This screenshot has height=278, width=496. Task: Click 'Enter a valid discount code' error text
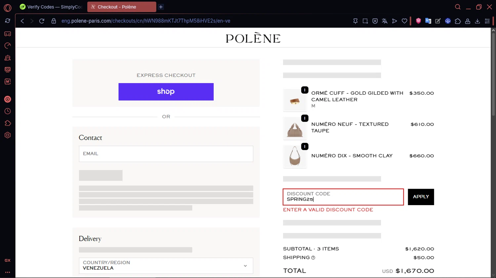[x=328, y=210]
